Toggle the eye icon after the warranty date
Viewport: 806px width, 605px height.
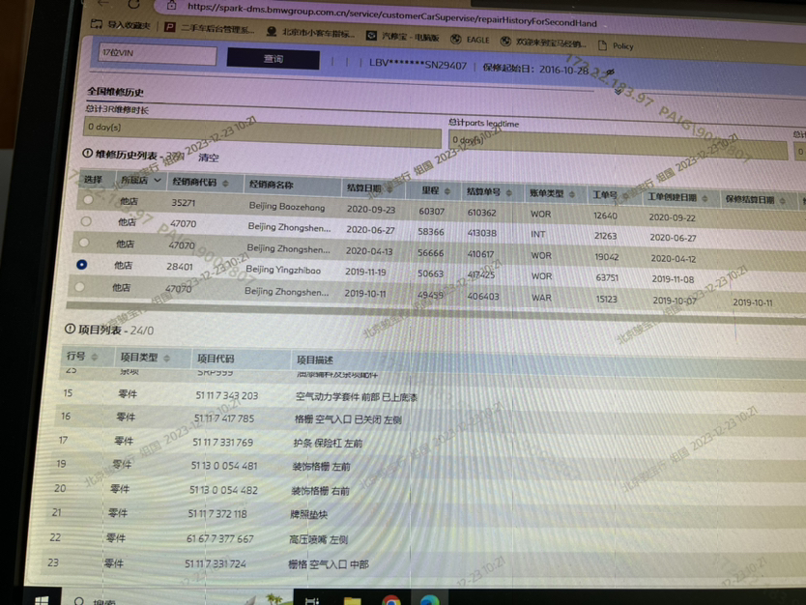(x=610, y=72)
